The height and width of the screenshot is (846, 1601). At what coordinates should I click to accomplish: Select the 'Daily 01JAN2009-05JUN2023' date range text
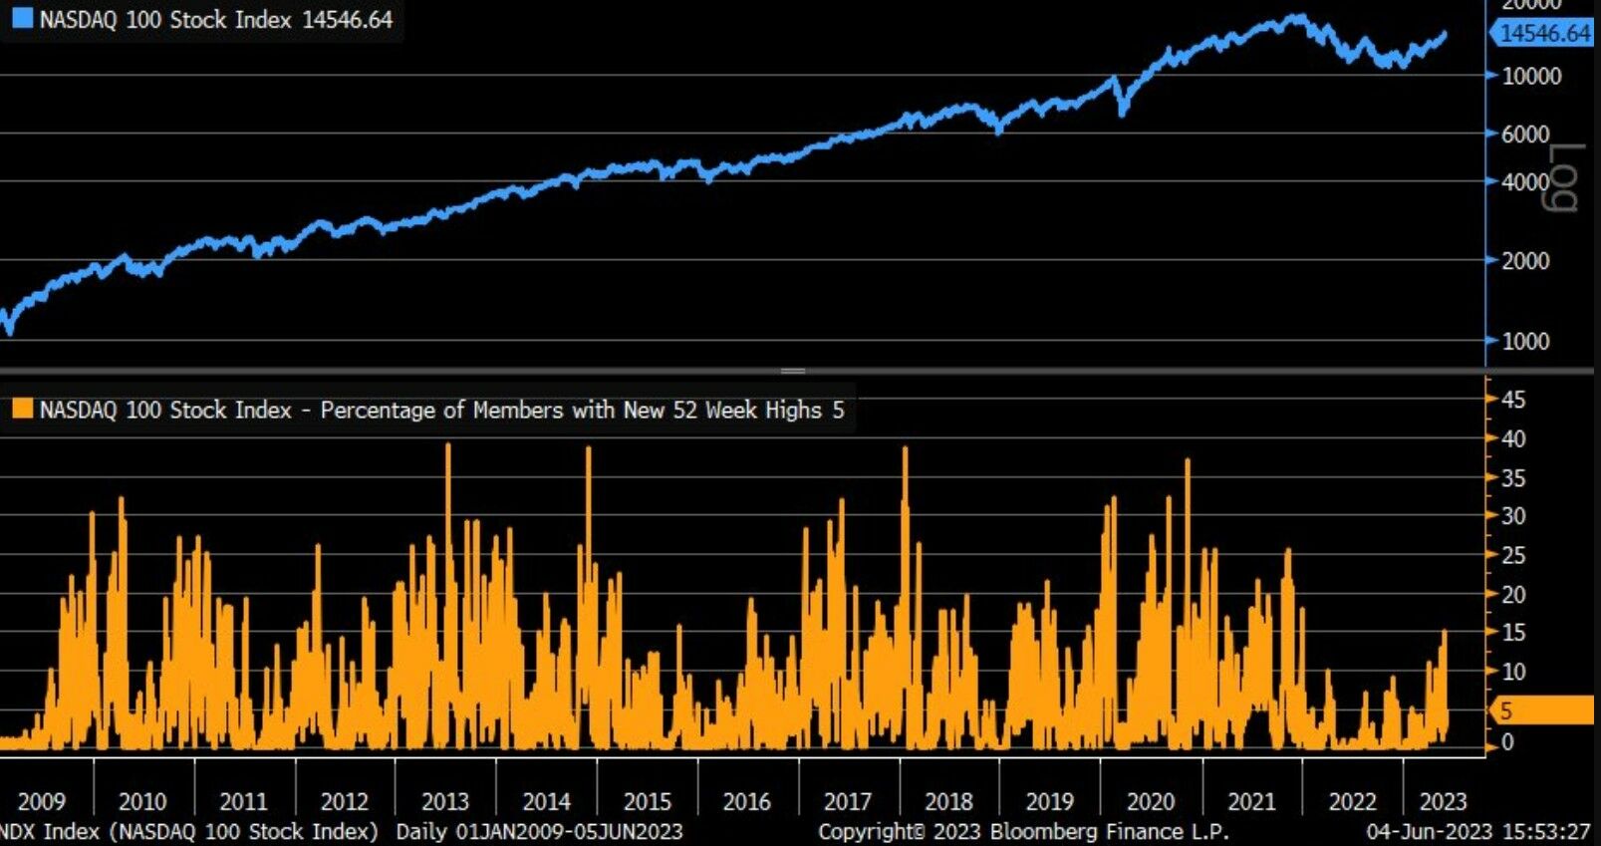540,831
